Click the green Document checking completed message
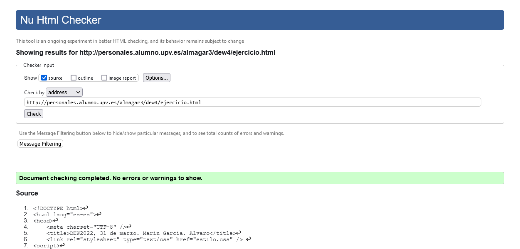Screen dimensions: 520x249 click(111, 178)
